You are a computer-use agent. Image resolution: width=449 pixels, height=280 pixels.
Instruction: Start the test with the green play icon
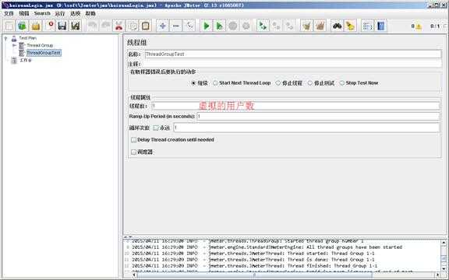206,26
